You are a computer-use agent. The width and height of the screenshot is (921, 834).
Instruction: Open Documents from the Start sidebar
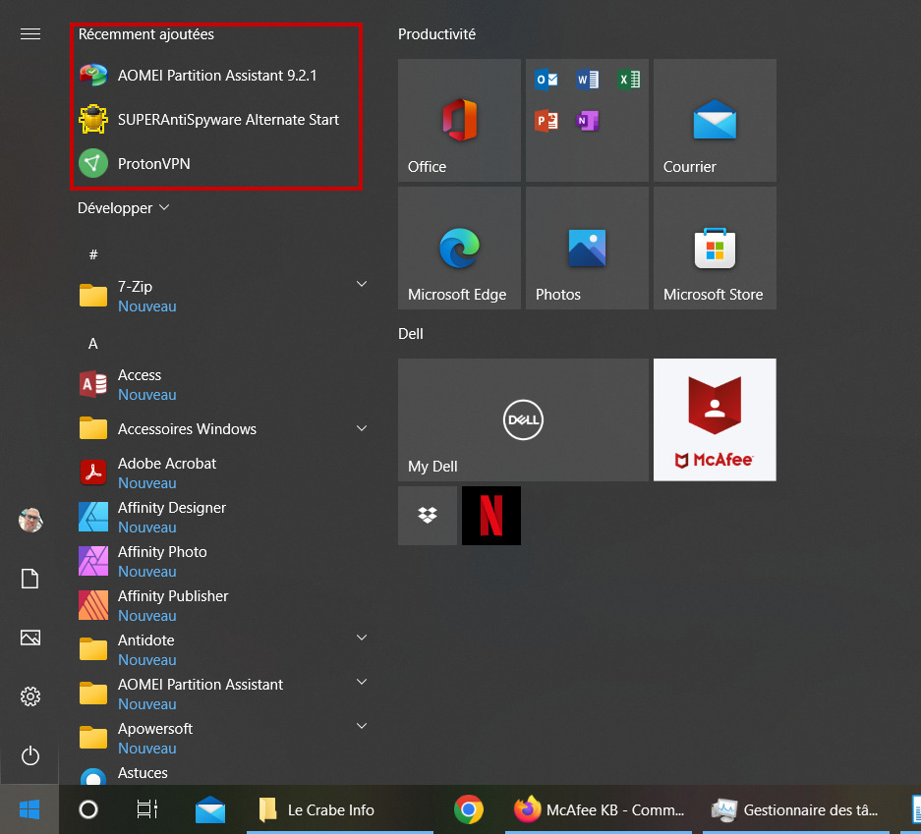pos(29,579)
